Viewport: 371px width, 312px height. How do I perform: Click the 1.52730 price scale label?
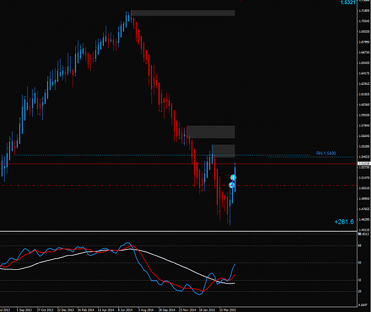point(364,167)
